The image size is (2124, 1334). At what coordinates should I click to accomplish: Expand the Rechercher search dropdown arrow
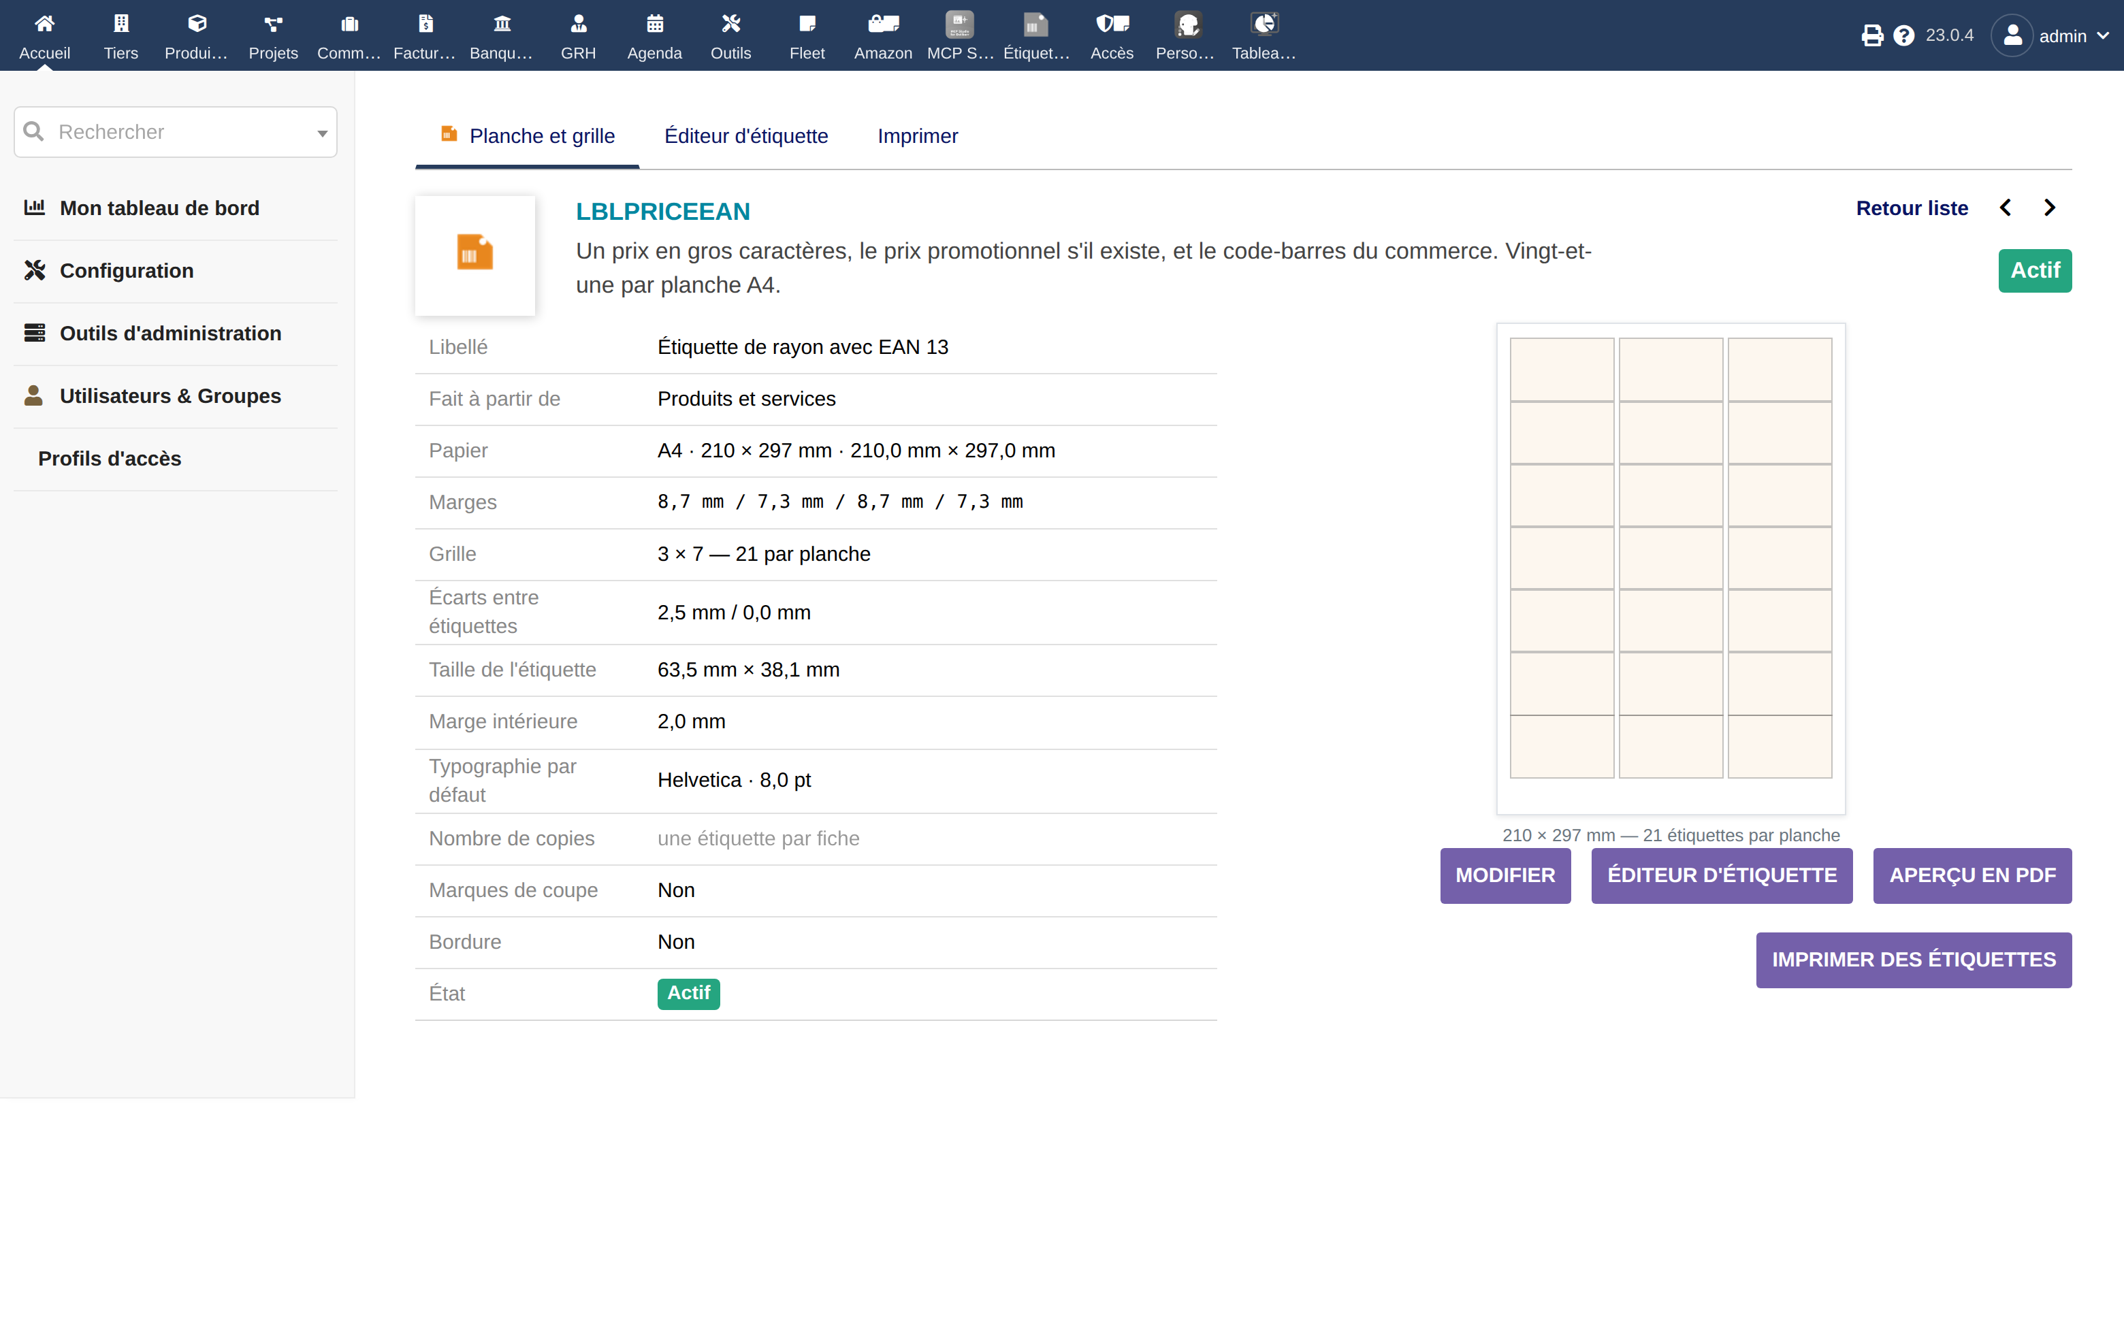pos(322,133)
